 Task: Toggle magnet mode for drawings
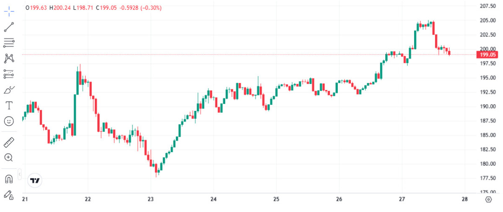click(x=9, y=179)
